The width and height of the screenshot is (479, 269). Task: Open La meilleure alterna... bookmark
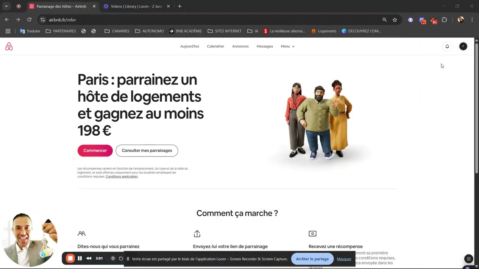click(284, 31)
